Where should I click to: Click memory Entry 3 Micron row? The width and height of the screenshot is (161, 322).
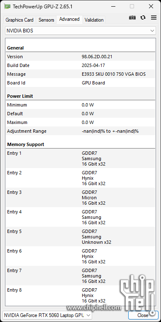click(x=80, y=198)
